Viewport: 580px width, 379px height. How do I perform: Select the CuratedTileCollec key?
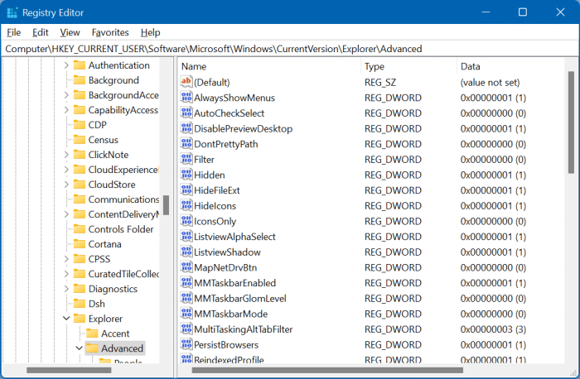tap(123, 274)
